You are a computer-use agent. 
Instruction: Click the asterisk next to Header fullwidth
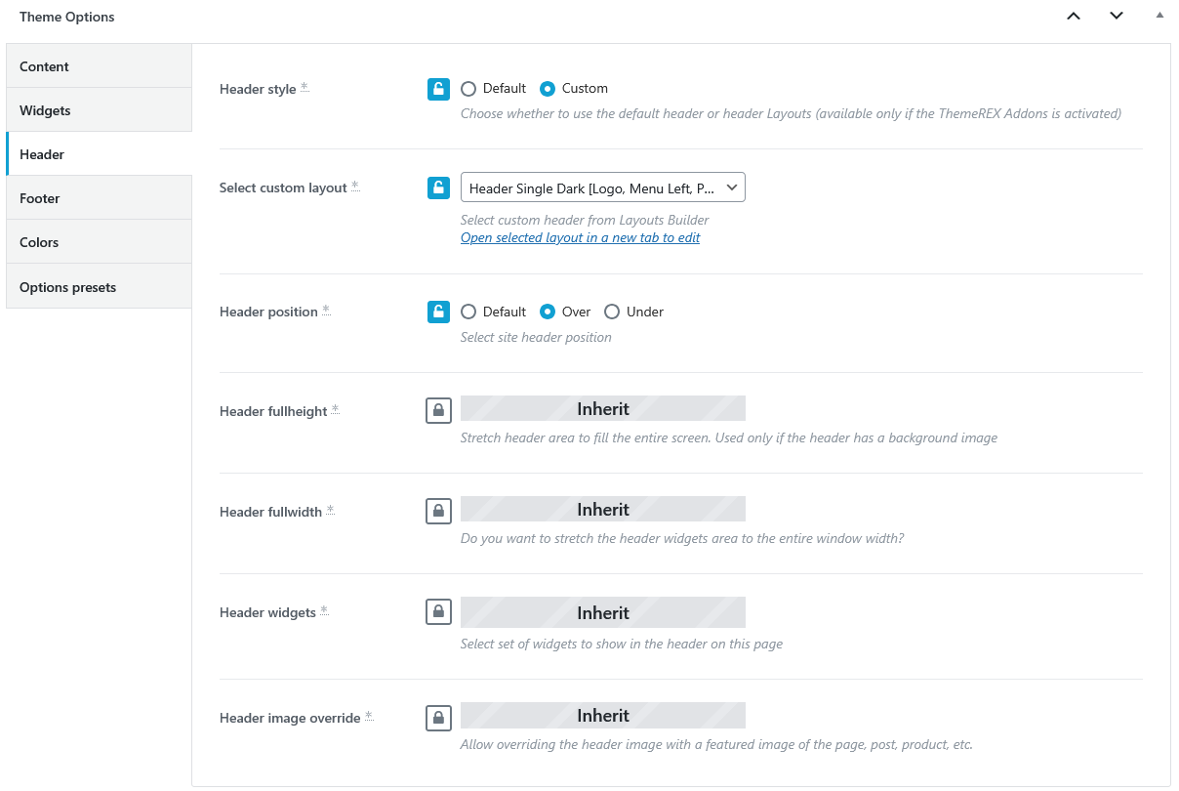[330, 510]
